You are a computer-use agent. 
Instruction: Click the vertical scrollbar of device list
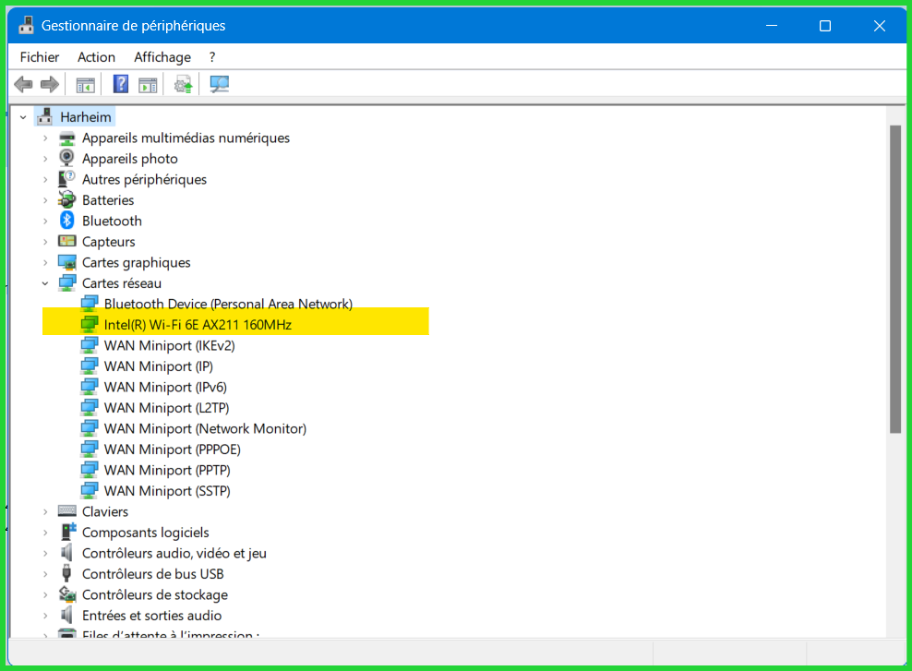point(894,277)
